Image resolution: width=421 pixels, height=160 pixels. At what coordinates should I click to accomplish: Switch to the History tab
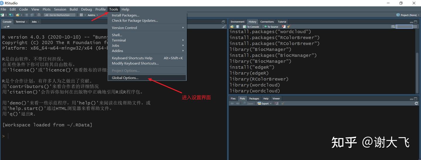(x=252, y=22)
